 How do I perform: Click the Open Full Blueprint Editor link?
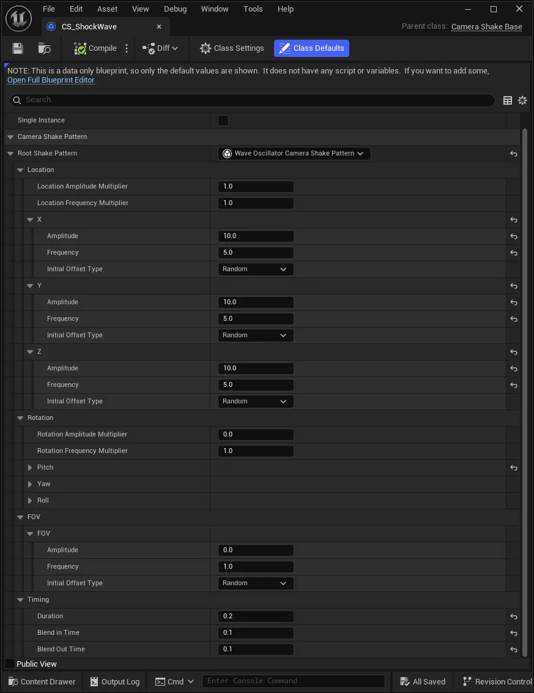(x=51, y=80)
